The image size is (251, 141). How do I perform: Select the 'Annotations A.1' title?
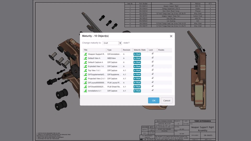(94, 91)
